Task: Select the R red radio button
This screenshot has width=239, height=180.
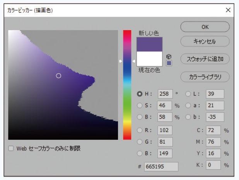Action: pos(140,130)
